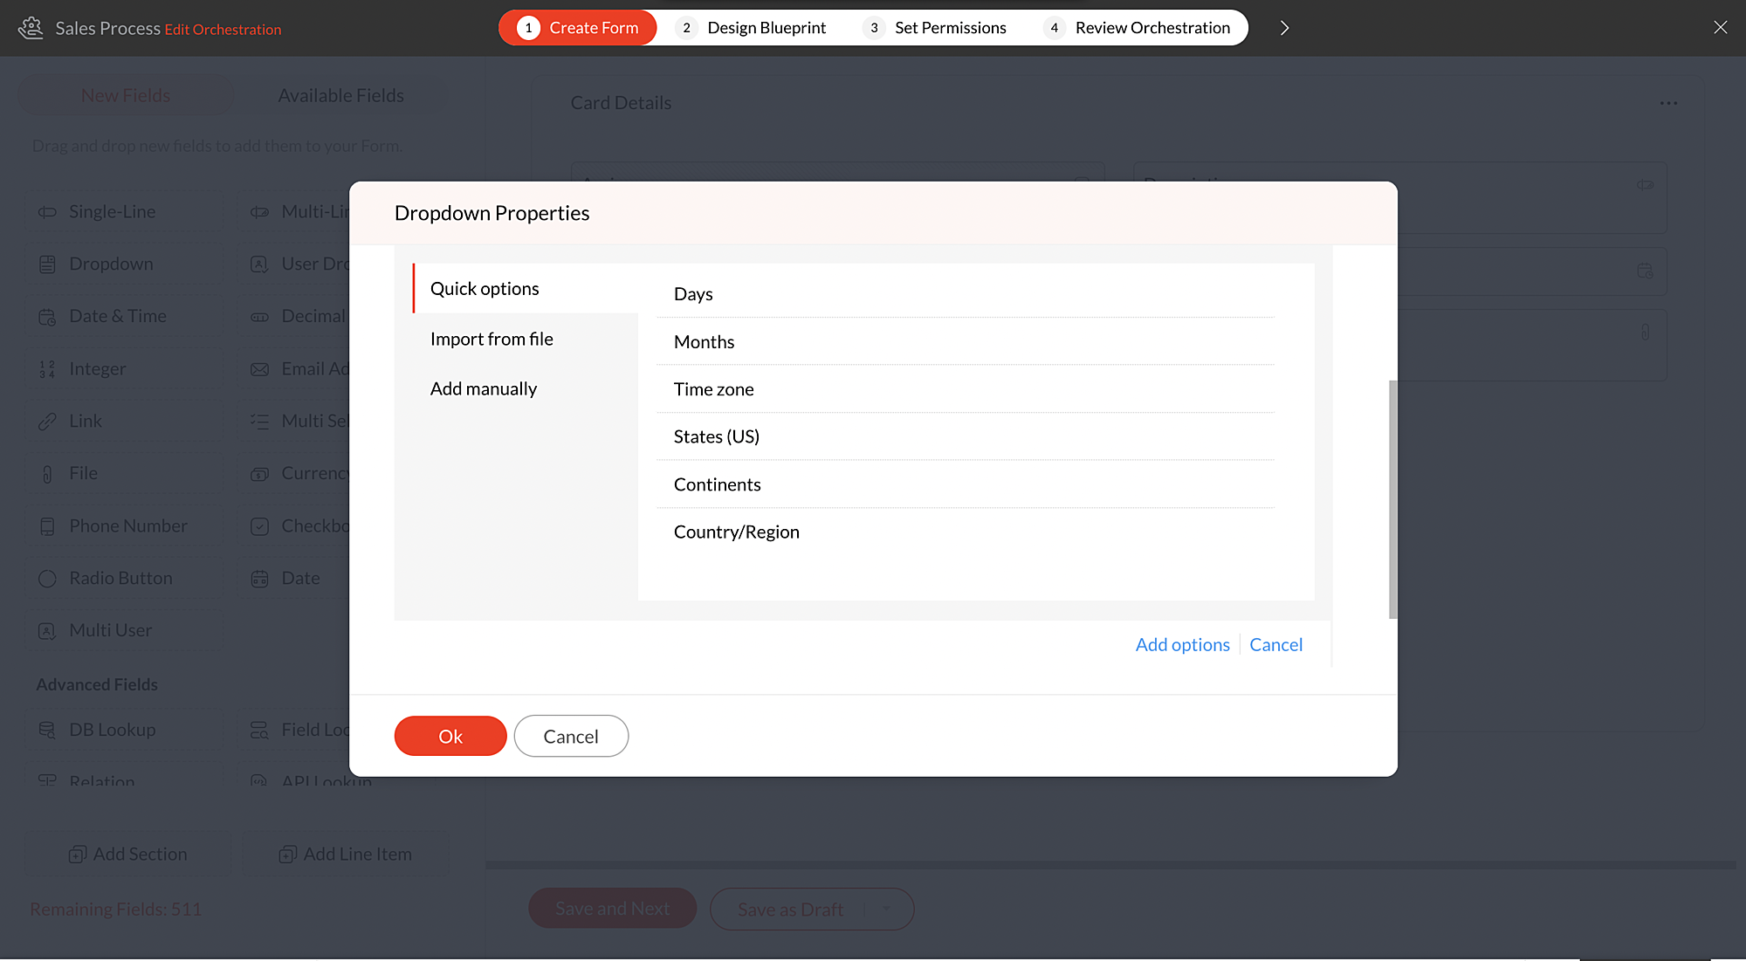Choose Time zone quick option
The height and width of the screenshot is (961, 1746).
click(713, 389)
